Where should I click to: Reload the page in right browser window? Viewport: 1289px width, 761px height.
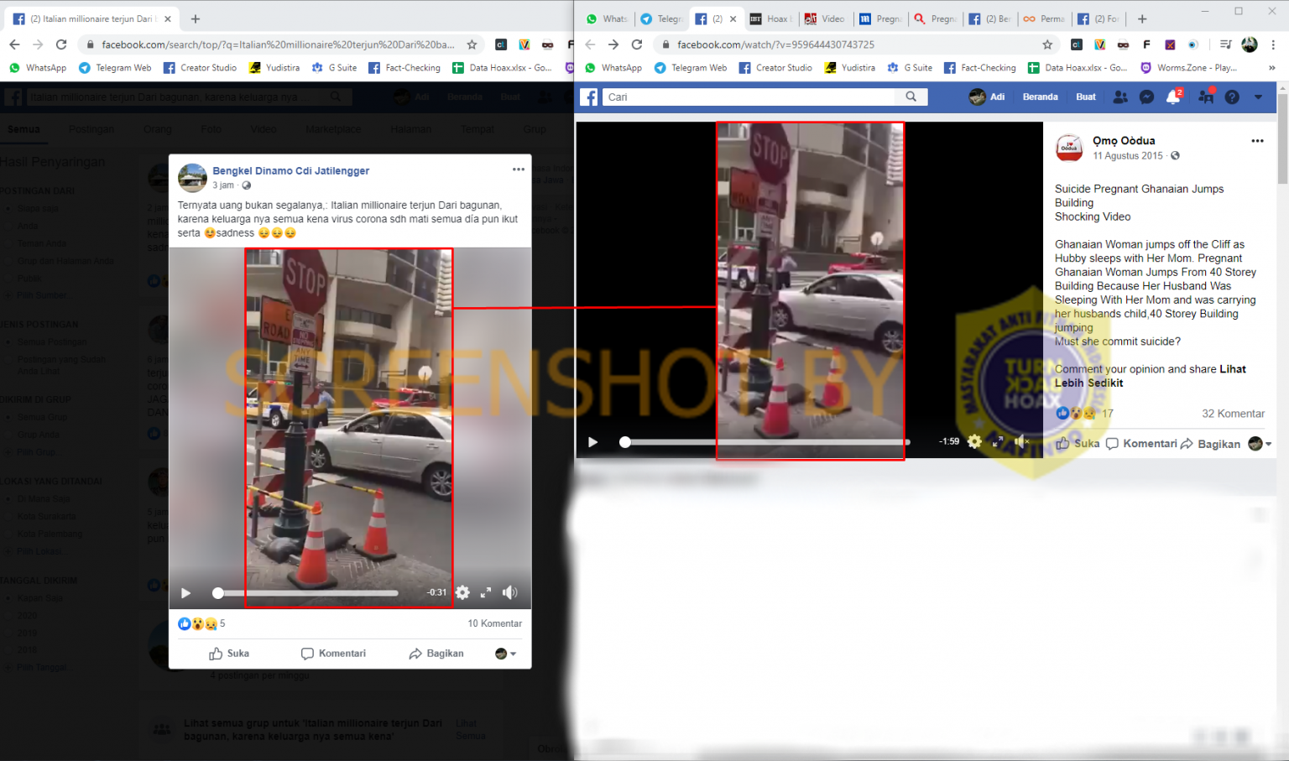click(x=637, y=44)
